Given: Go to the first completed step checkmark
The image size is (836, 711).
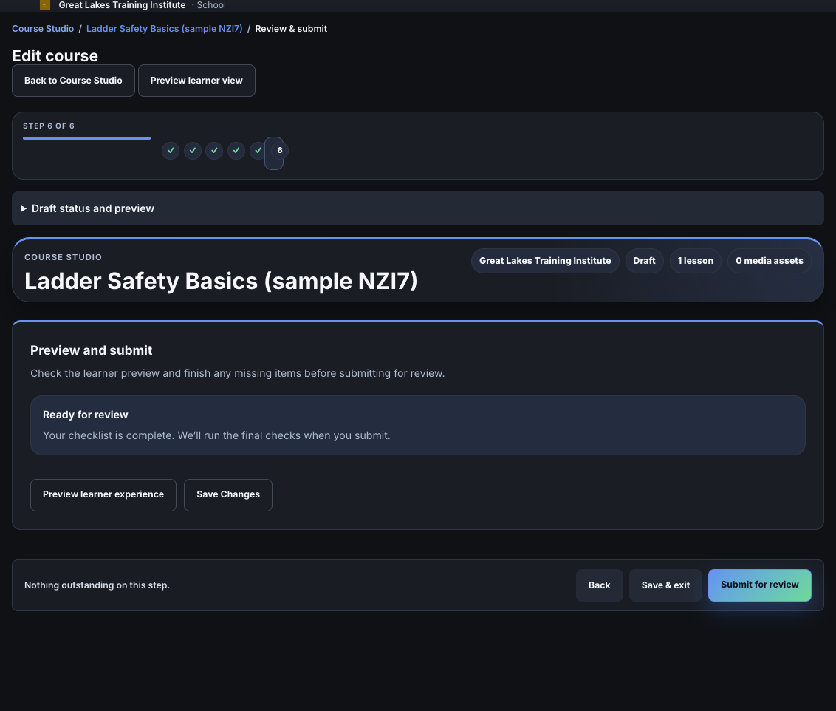Looking at the screenshot, I should tap(171, 151).
